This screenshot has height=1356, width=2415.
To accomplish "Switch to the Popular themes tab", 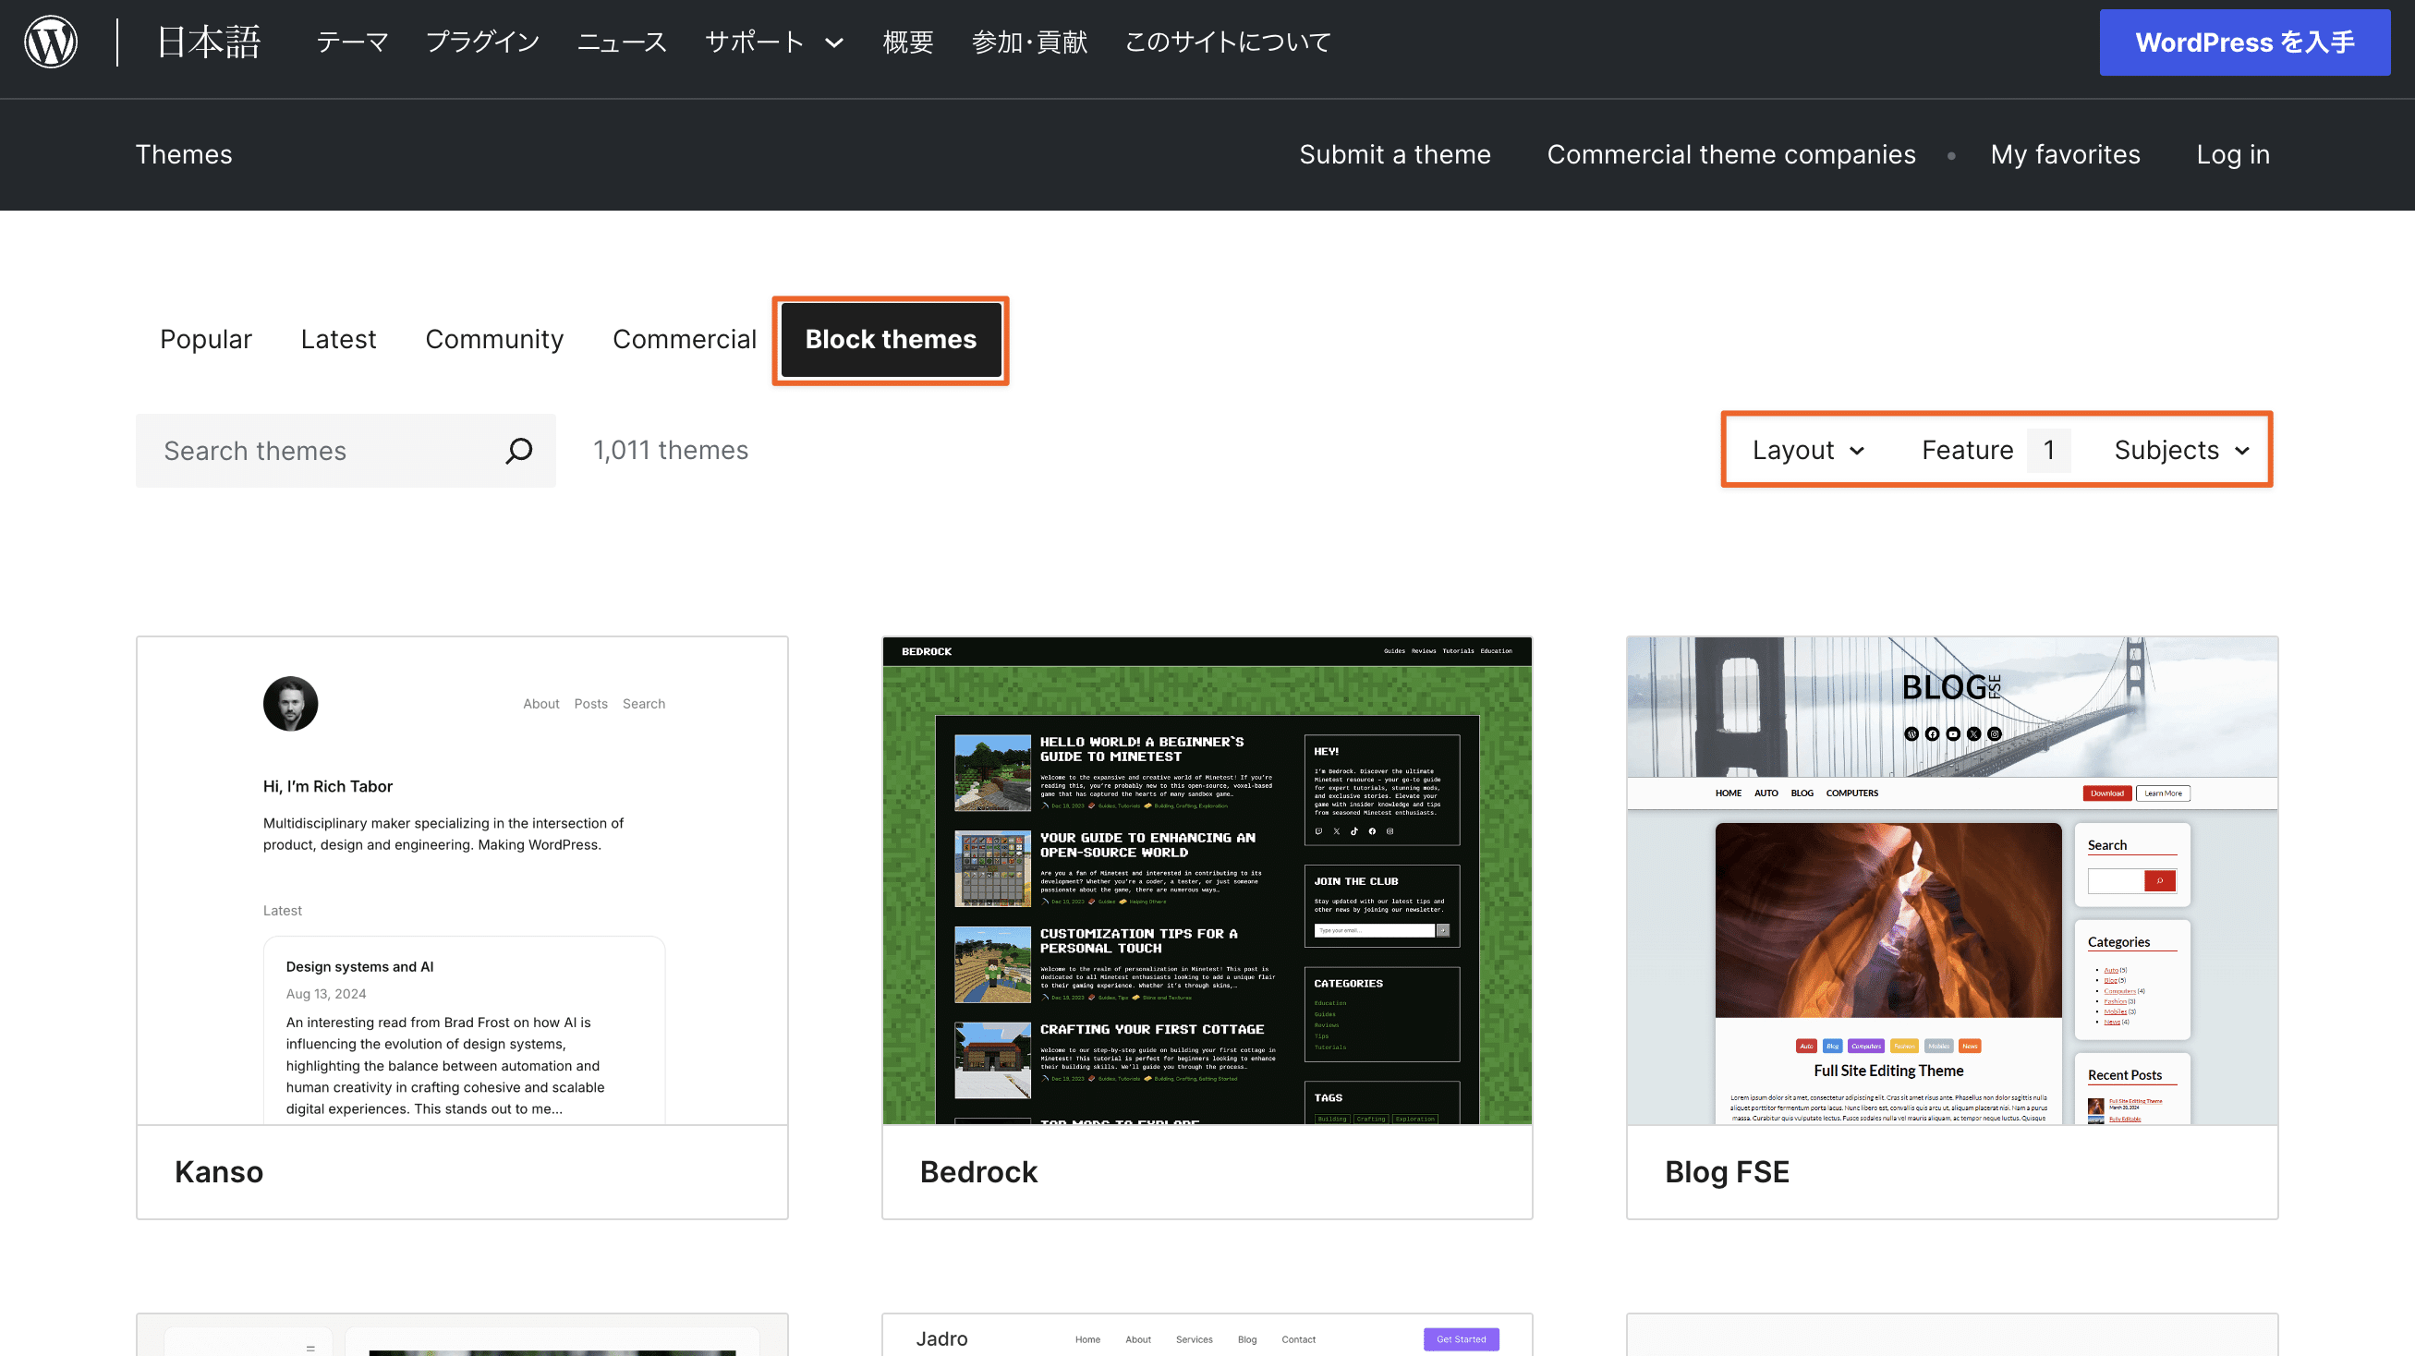I will click(x=205, y=339).
